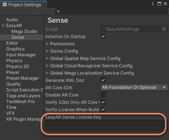
Task: Open the three-dot window options menu
Action: coord(153,4)
